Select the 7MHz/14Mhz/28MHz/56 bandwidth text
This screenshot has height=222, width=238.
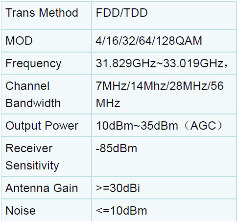click(x=160, y=86)
